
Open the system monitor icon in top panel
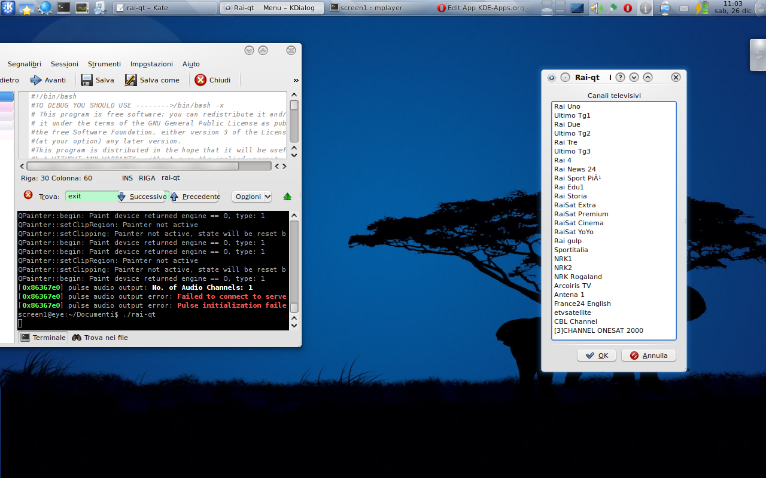(x=82, y=8)
